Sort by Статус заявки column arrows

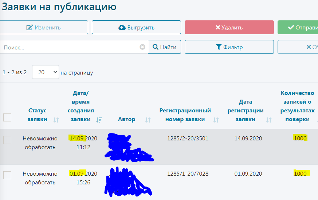point(56,120)
